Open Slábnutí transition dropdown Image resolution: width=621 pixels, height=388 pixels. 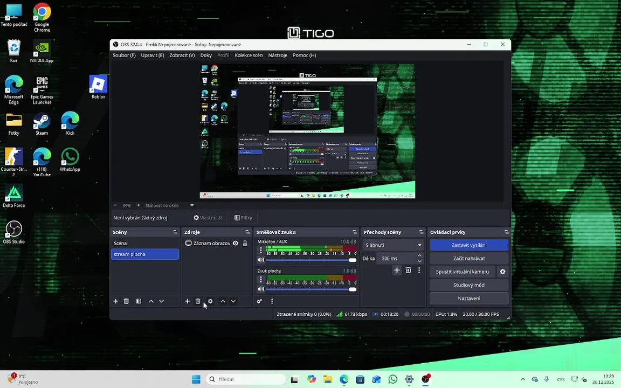coord(393,245)
